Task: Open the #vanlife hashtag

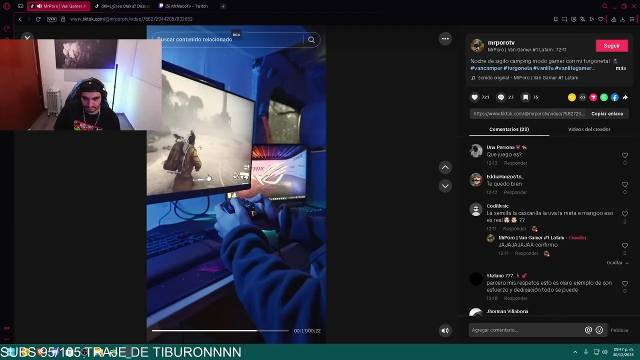Action: [x=543, y=68]
